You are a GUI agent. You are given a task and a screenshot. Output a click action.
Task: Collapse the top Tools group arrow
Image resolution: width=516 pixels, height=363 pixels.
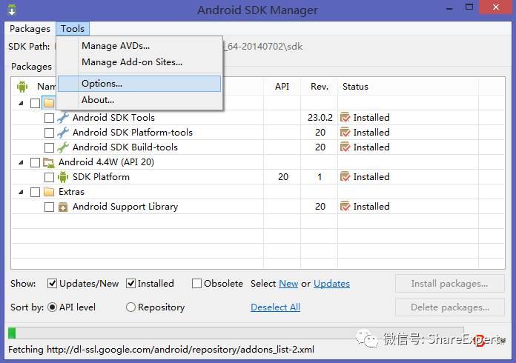point(21,103)
